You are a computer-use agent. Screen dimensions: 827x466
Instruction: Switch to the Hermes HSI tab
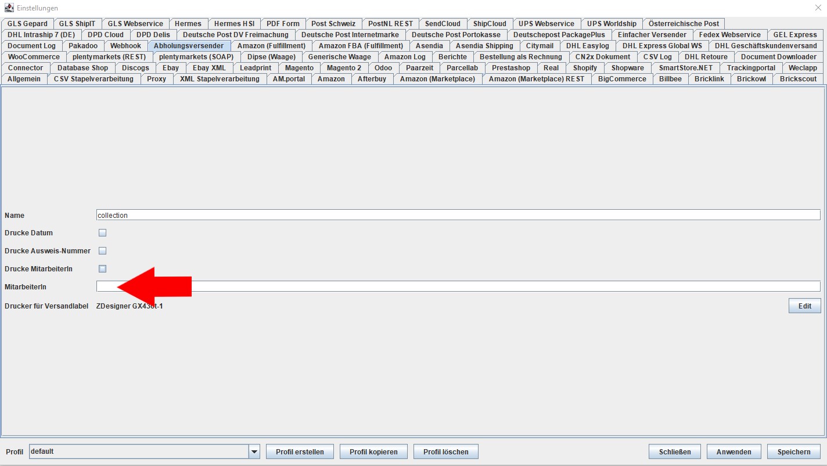(x=234, y=24)
